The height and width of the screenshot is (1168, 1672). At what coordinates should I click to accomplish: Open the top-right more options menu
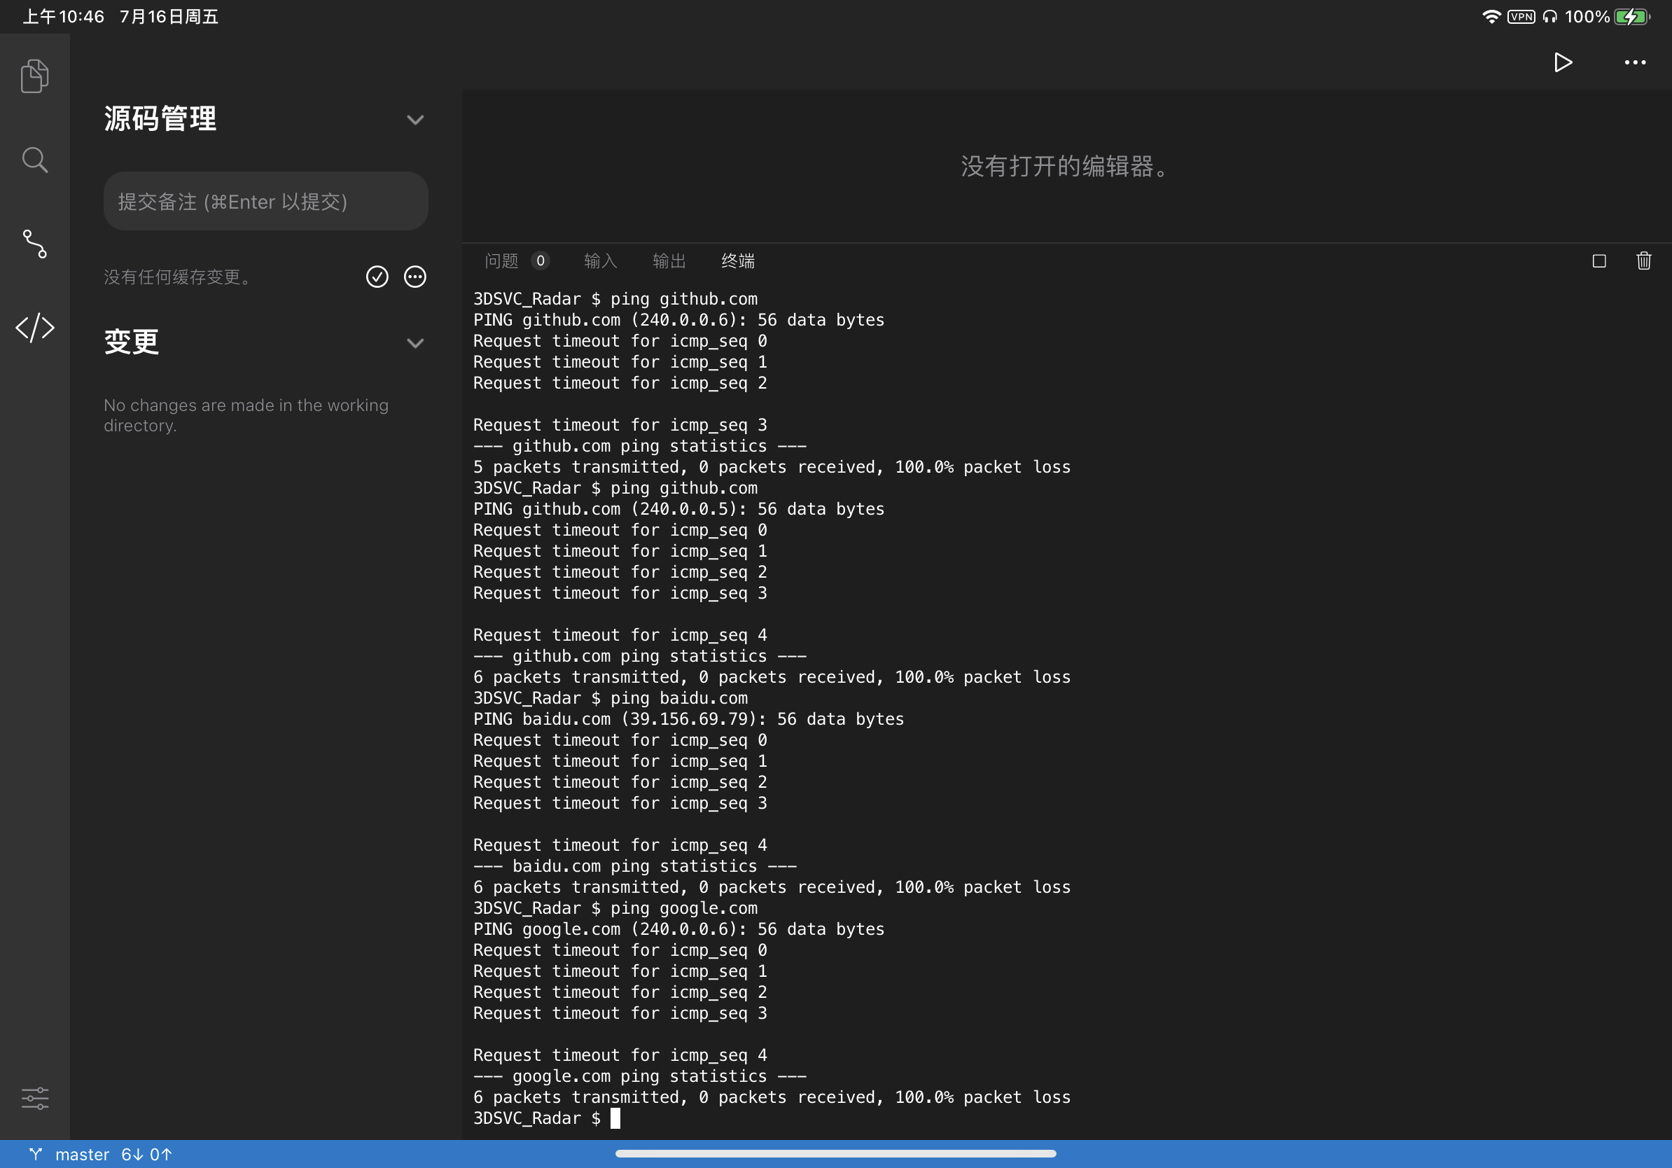tap(1634, 62)
